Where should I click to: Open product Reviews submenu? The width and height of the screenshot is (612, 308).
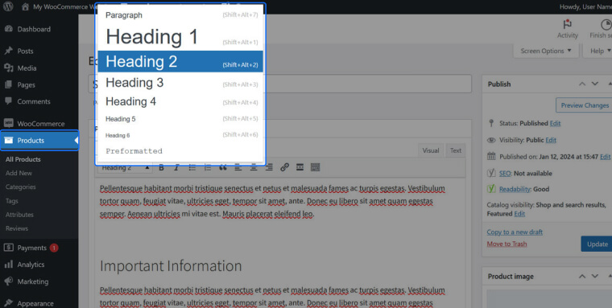click(x=17, y=228)
